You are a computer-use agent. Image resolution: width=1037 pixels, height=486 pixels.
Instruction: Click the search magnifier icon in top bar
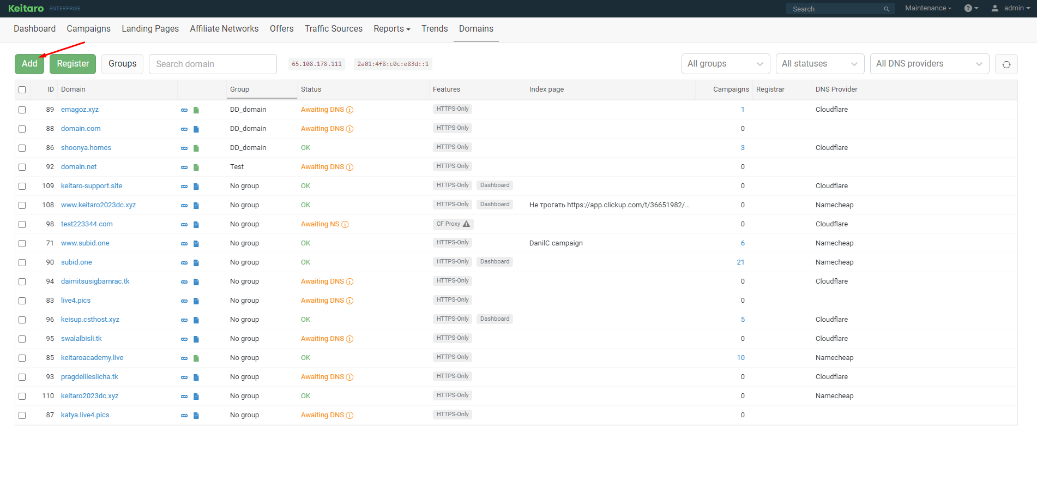pos(887,9)
